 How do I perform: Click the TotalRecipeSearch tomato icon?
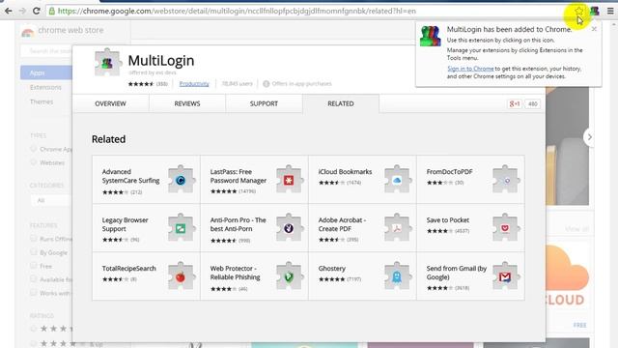181,275
